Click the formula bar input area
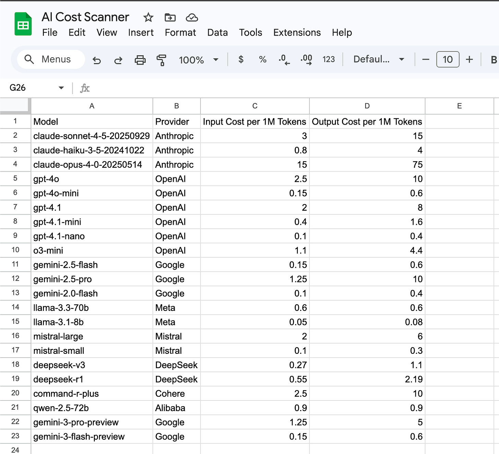 pyautogui.click(x=295, y=88)
